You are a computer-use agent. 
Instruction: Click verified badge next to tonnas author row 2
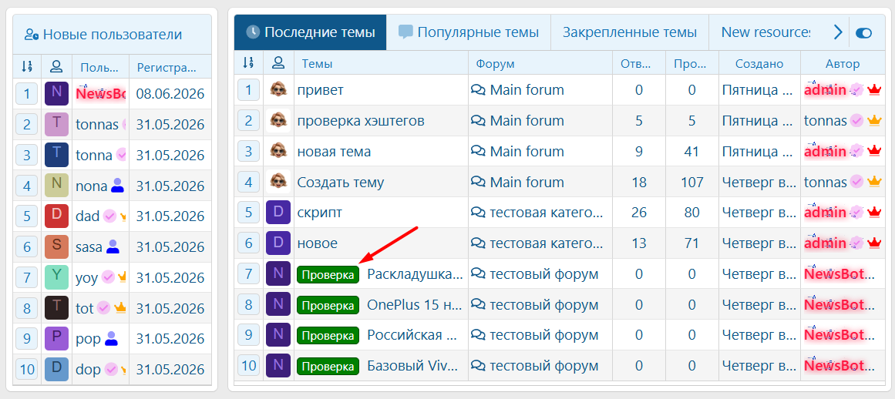856,120
